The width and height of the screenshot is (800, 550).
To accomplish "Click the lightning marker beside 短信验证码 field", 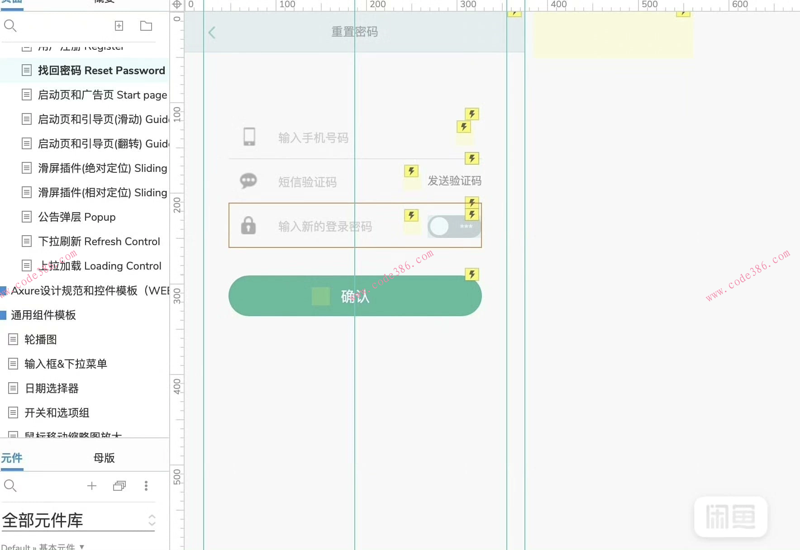I will point(410,171).
